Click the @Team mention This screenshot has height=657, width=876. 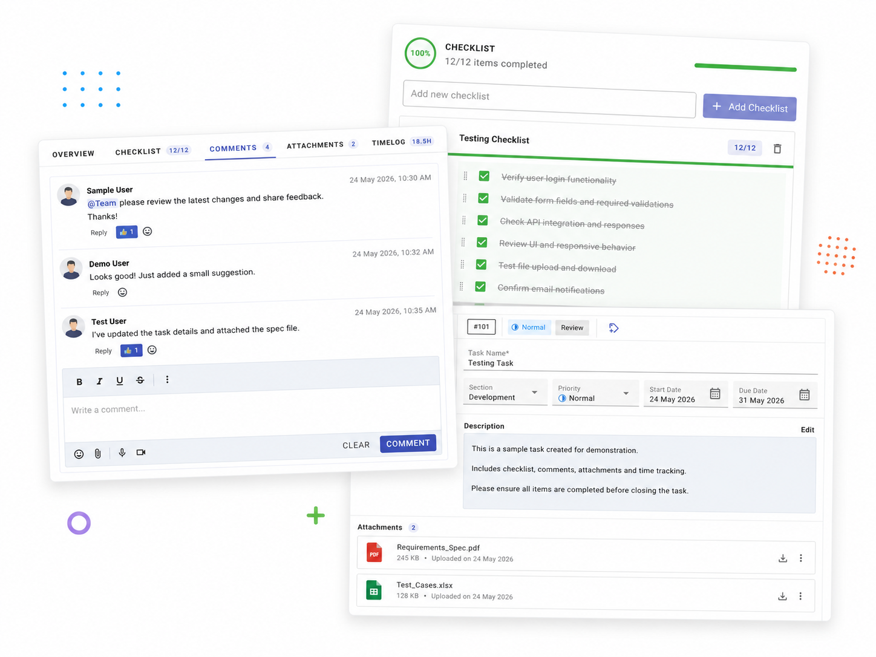tap(102, 203)
